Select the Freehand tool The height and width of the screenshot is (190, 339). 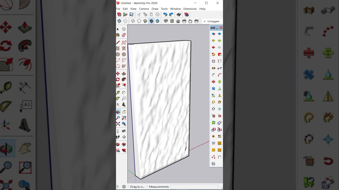tap(124, 42)
